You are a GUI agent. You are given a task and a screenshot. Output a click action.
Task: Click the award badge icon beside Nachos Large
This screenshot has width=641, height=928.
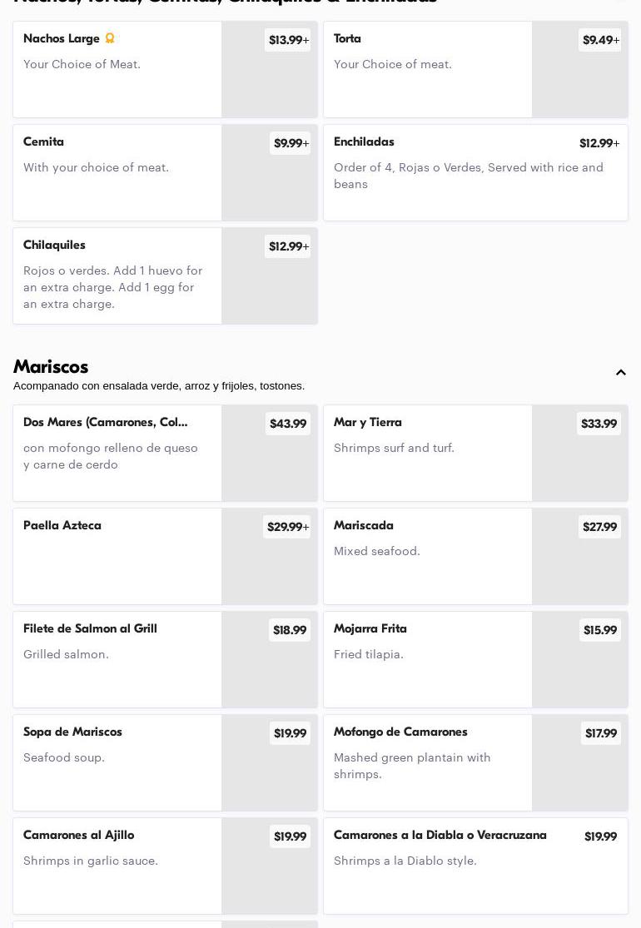tap(110, 38)
